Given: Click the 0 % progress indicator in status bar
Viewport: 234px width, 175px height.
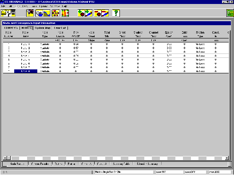Looking at the screenshot, I should pyautogui.click(x=5, y=172).
